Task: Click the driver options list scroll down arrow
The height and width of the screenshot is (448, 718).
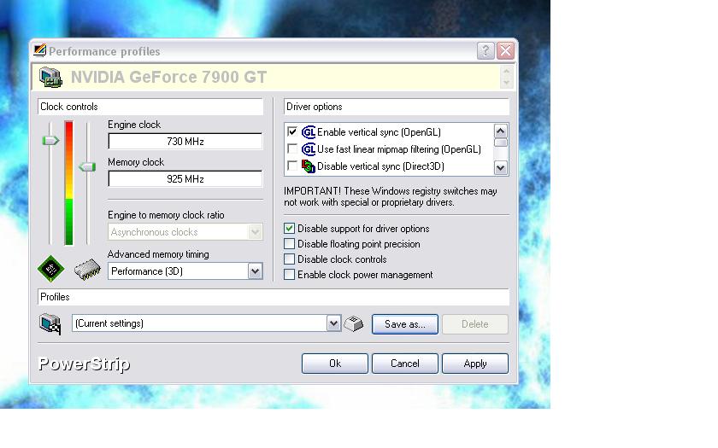Action: pos(501,168)
